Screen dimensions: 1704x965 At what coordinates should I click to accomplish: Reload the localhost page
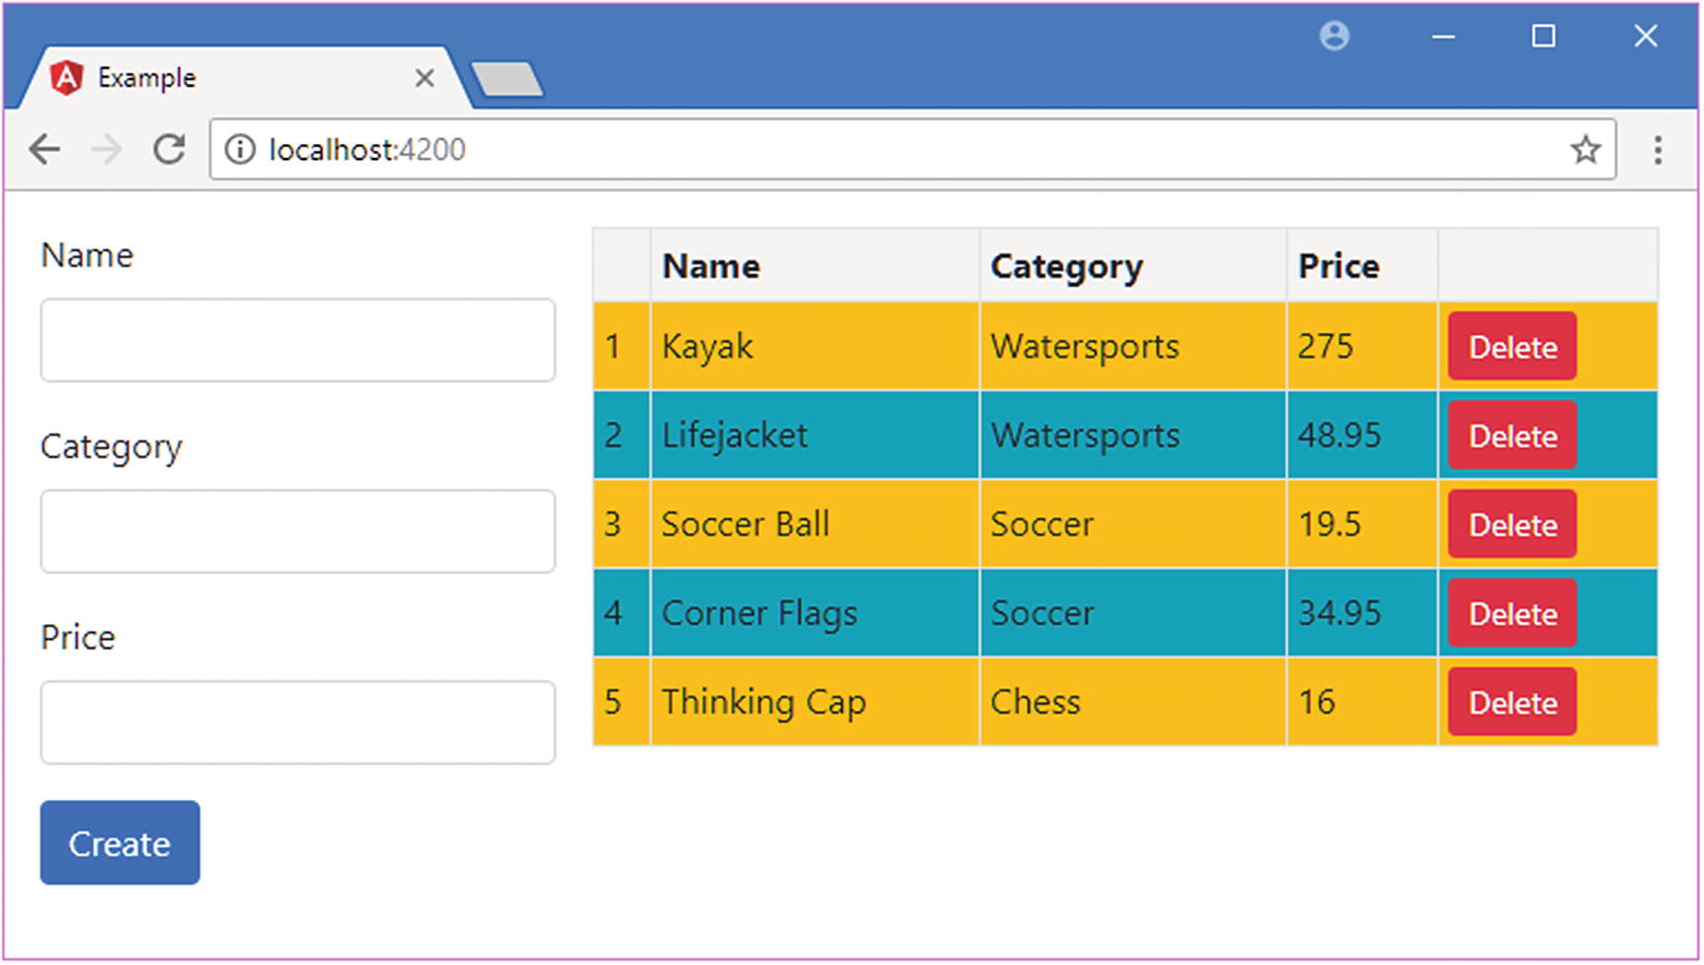click(169, 150)
